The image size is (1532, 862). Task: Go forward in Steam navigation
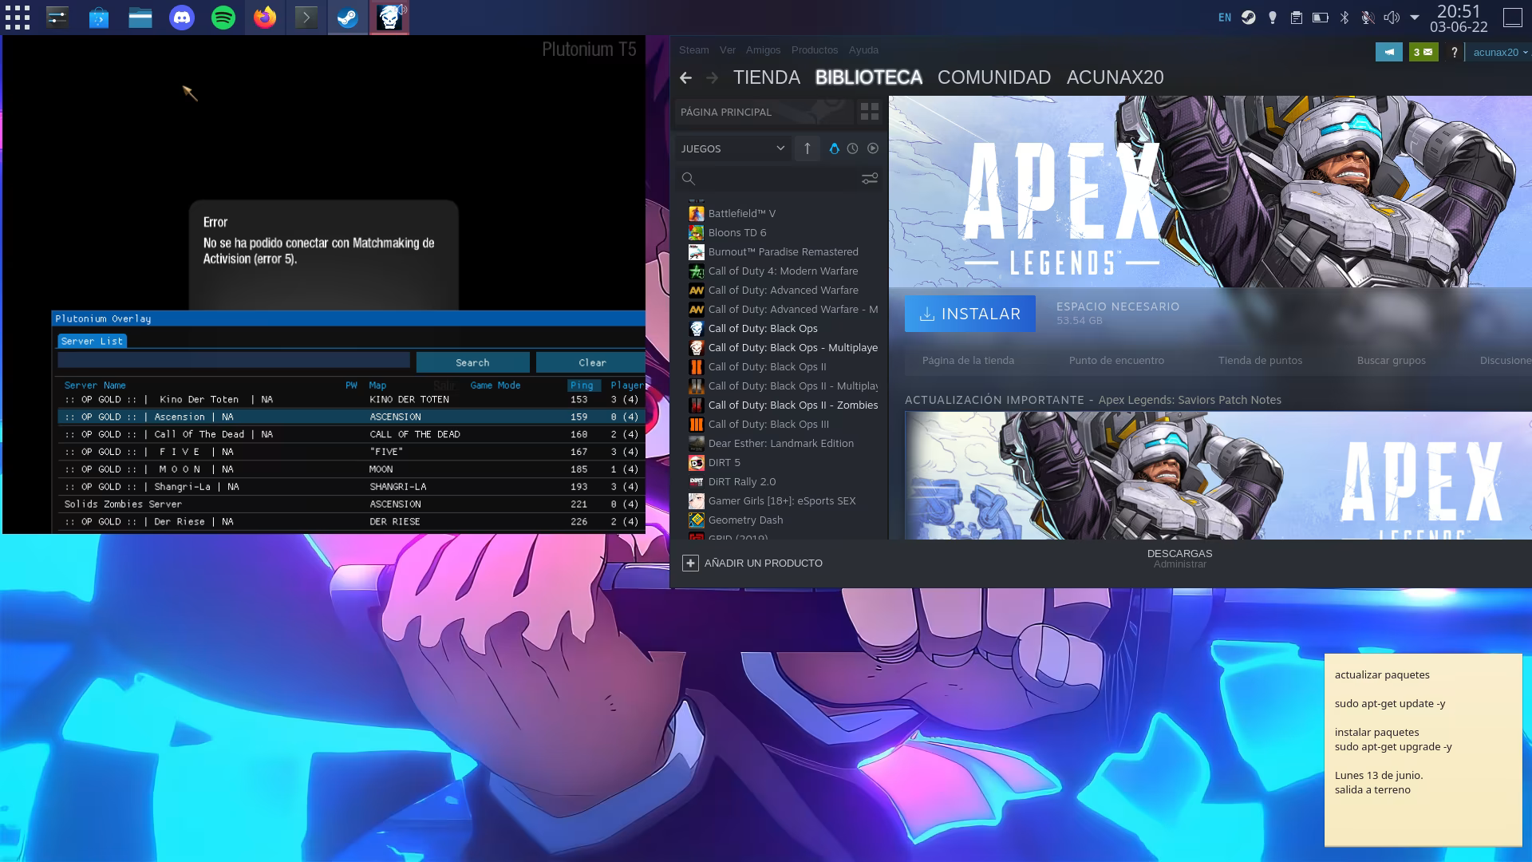coord(713,77)
